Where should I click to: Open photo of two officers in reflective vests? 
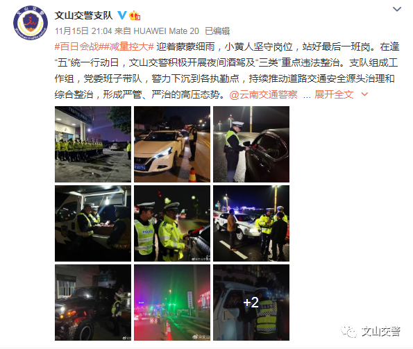[172, 223]
